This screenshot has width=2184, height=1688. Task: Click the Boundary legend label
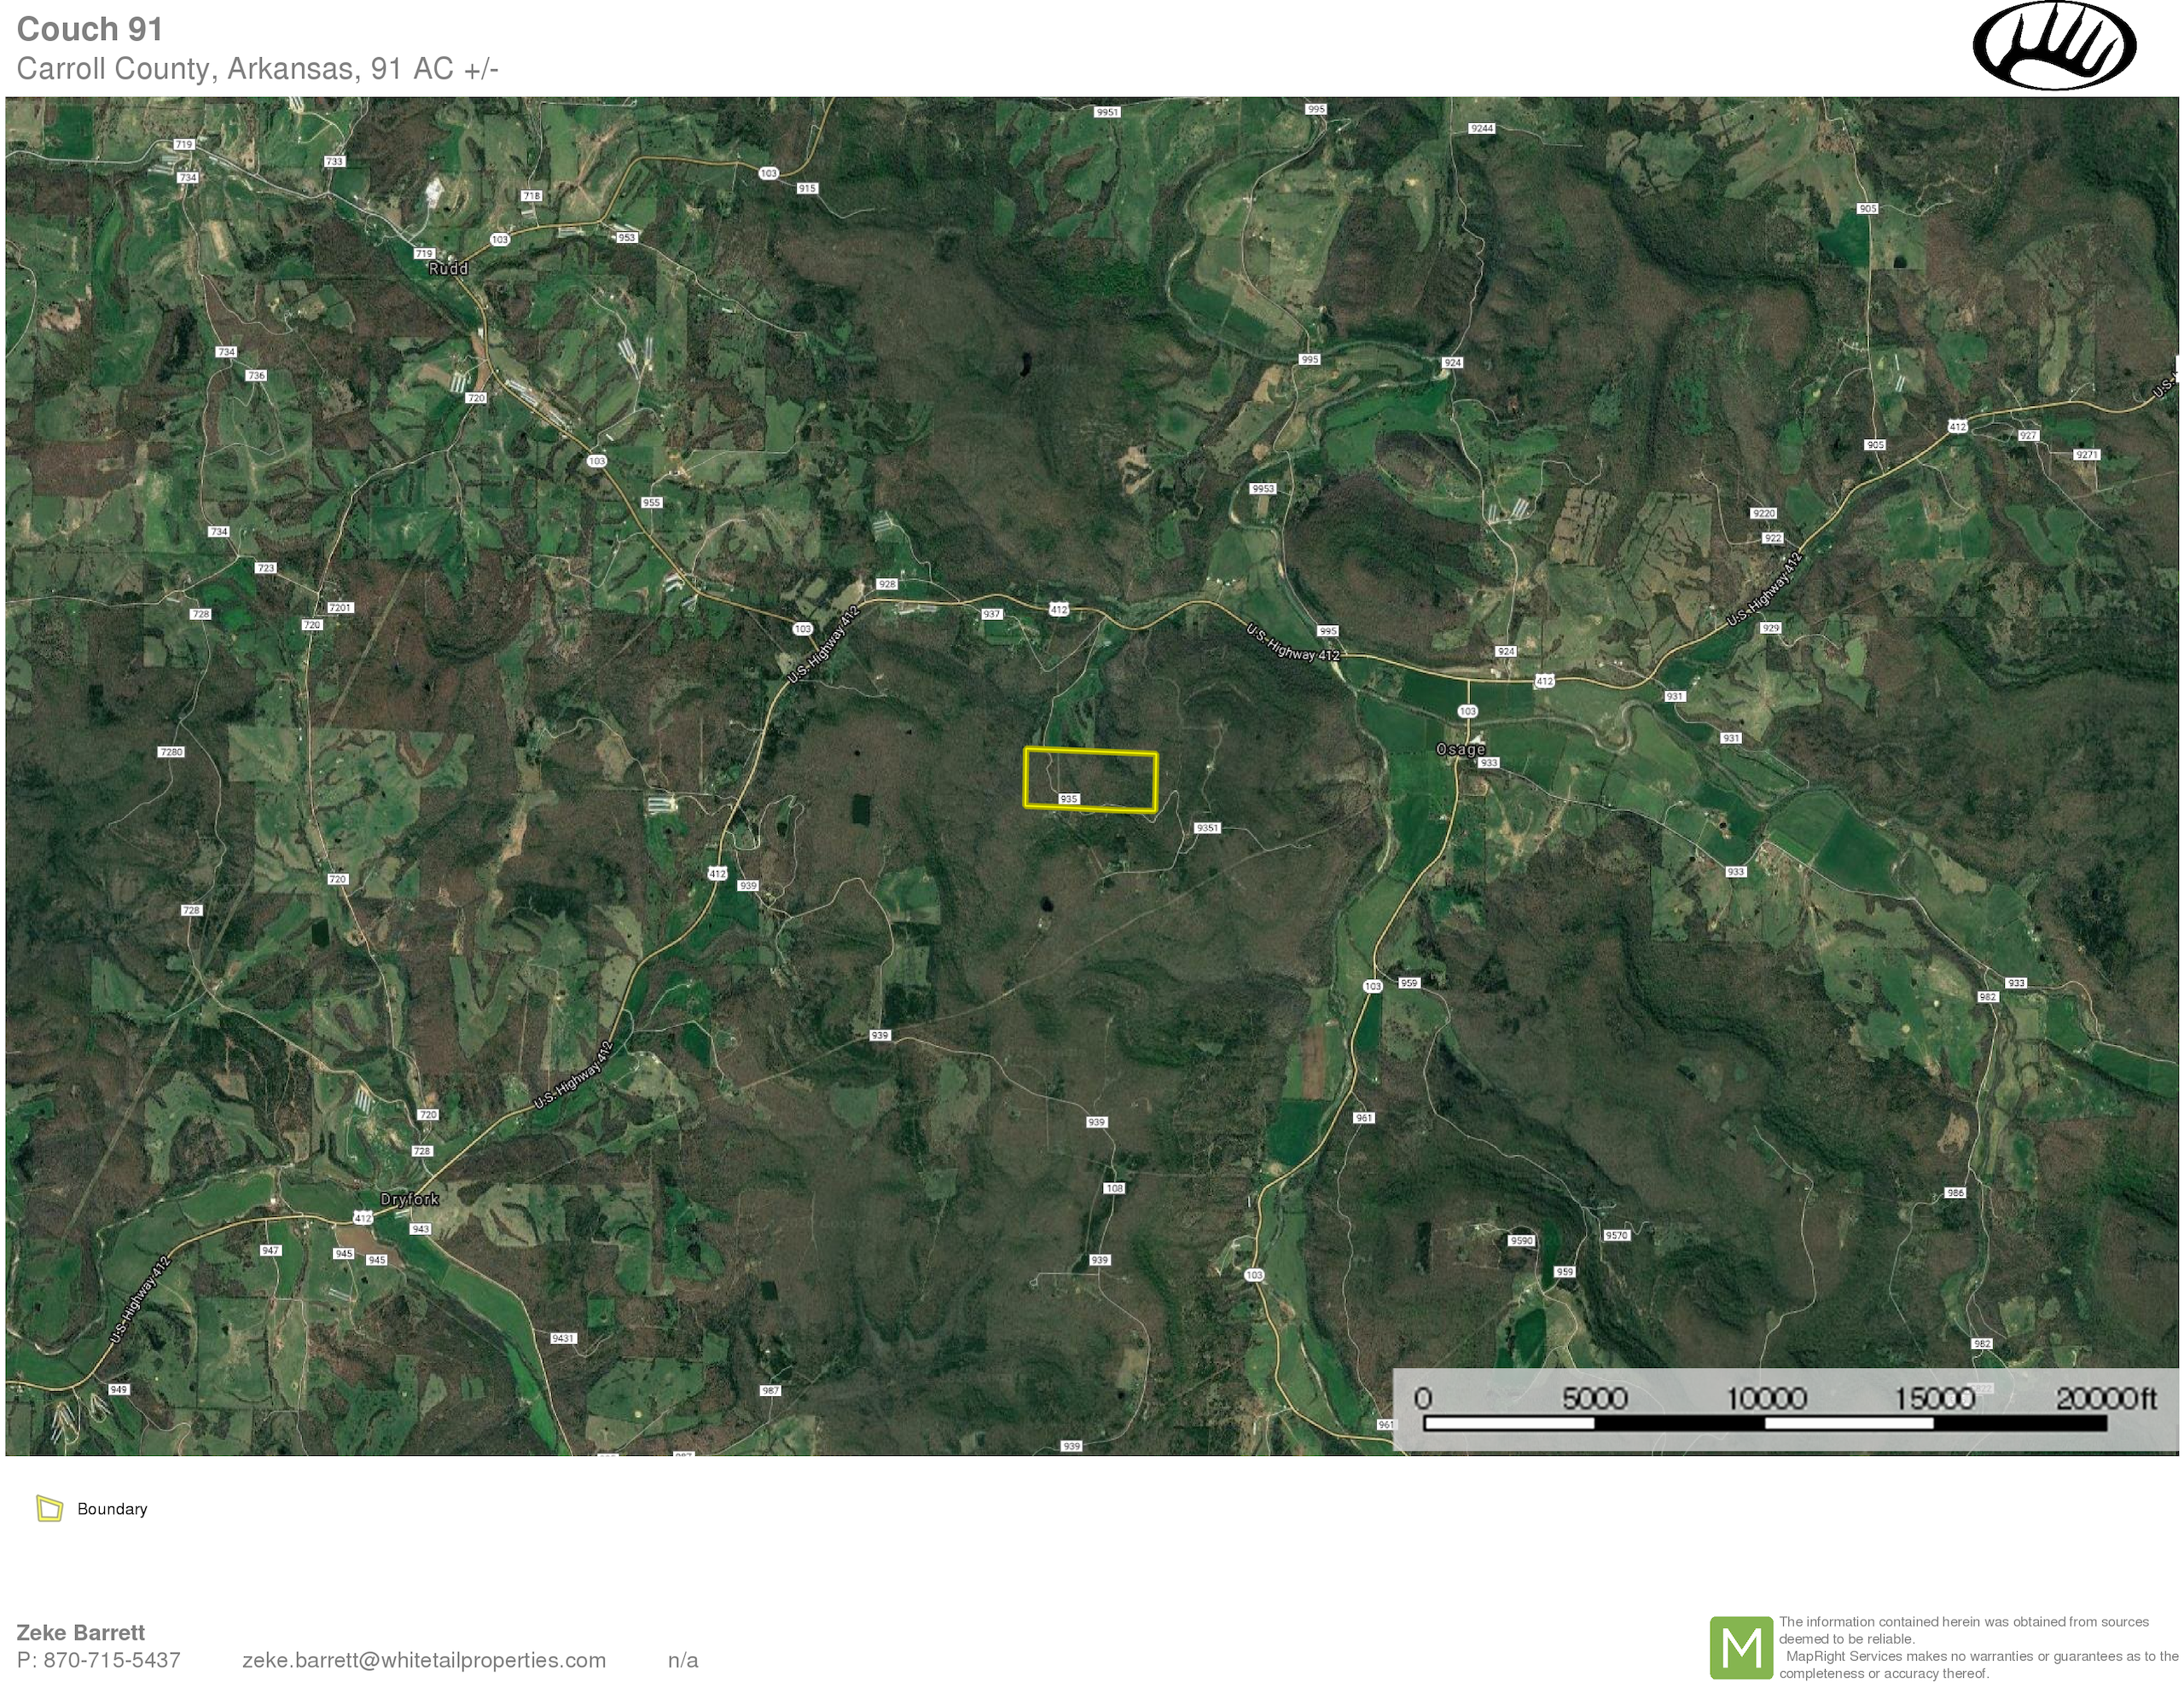point(112,1509)
